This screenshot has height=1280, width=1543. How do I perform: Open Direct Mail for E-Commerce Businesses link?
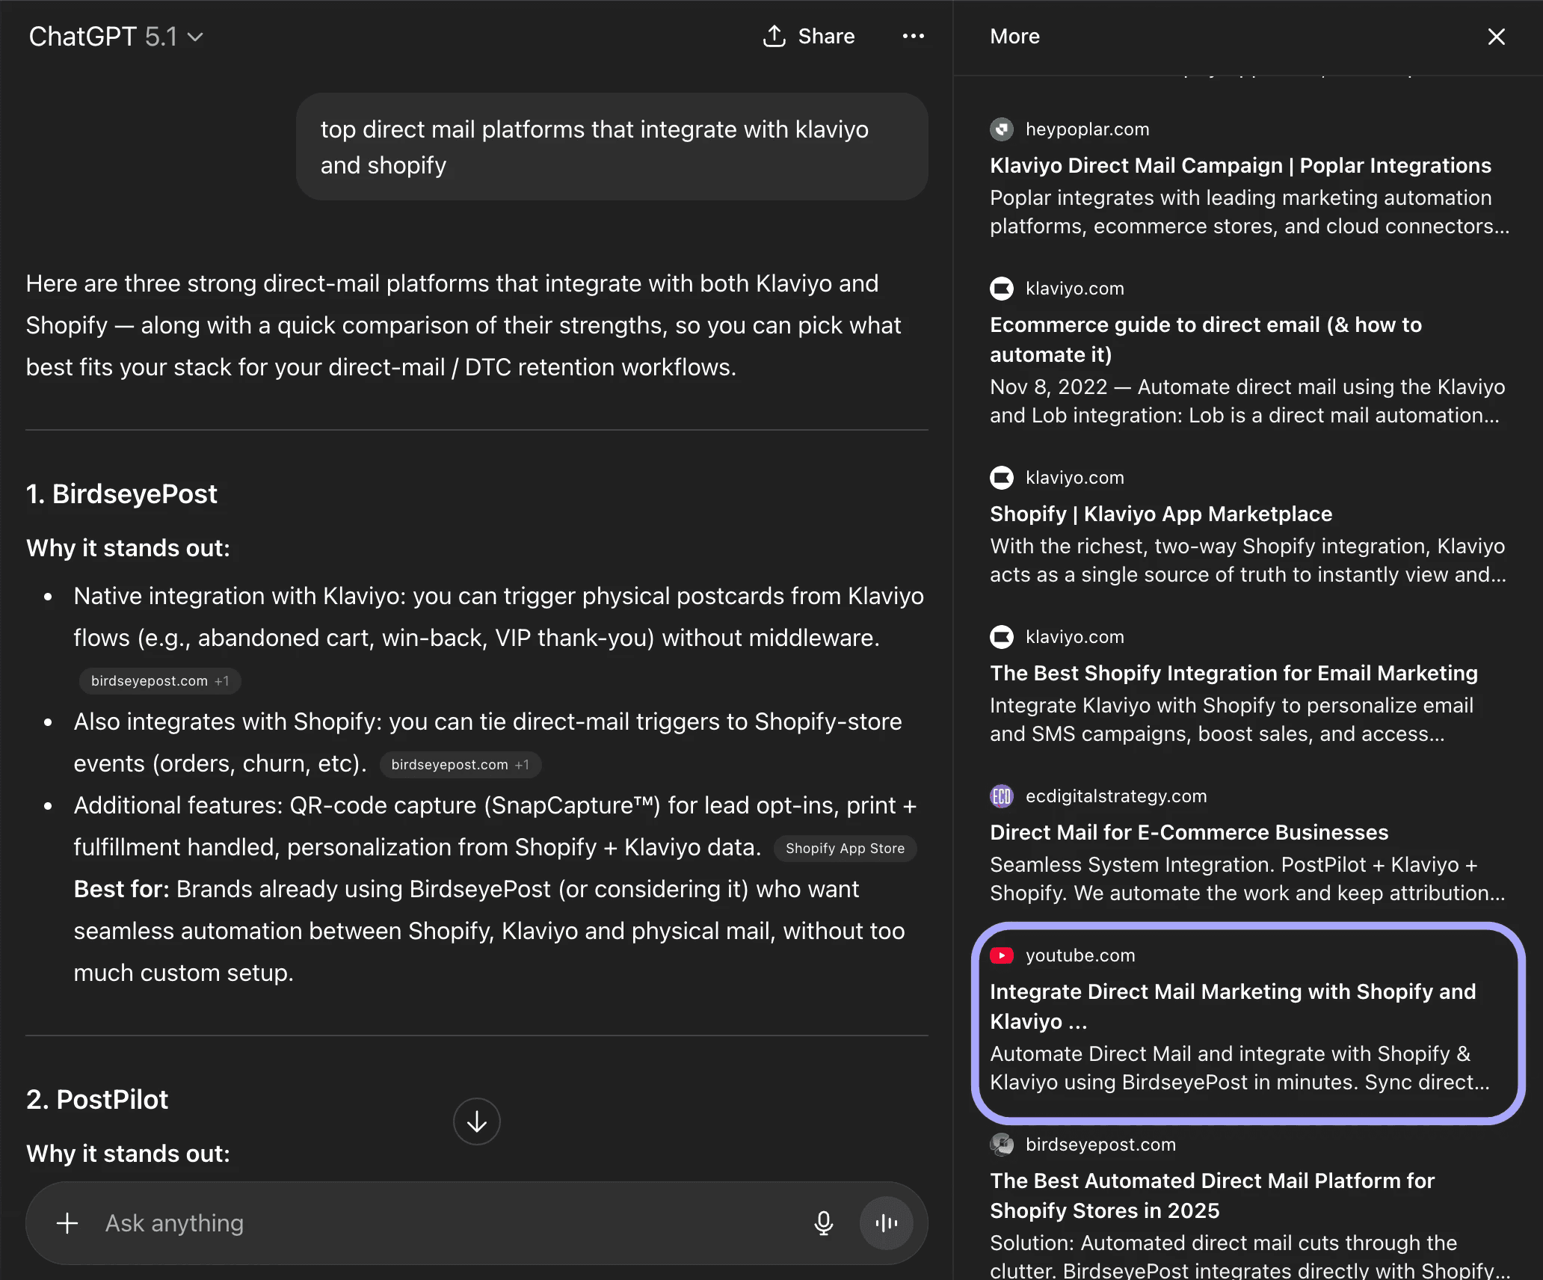click(1189, 832)
